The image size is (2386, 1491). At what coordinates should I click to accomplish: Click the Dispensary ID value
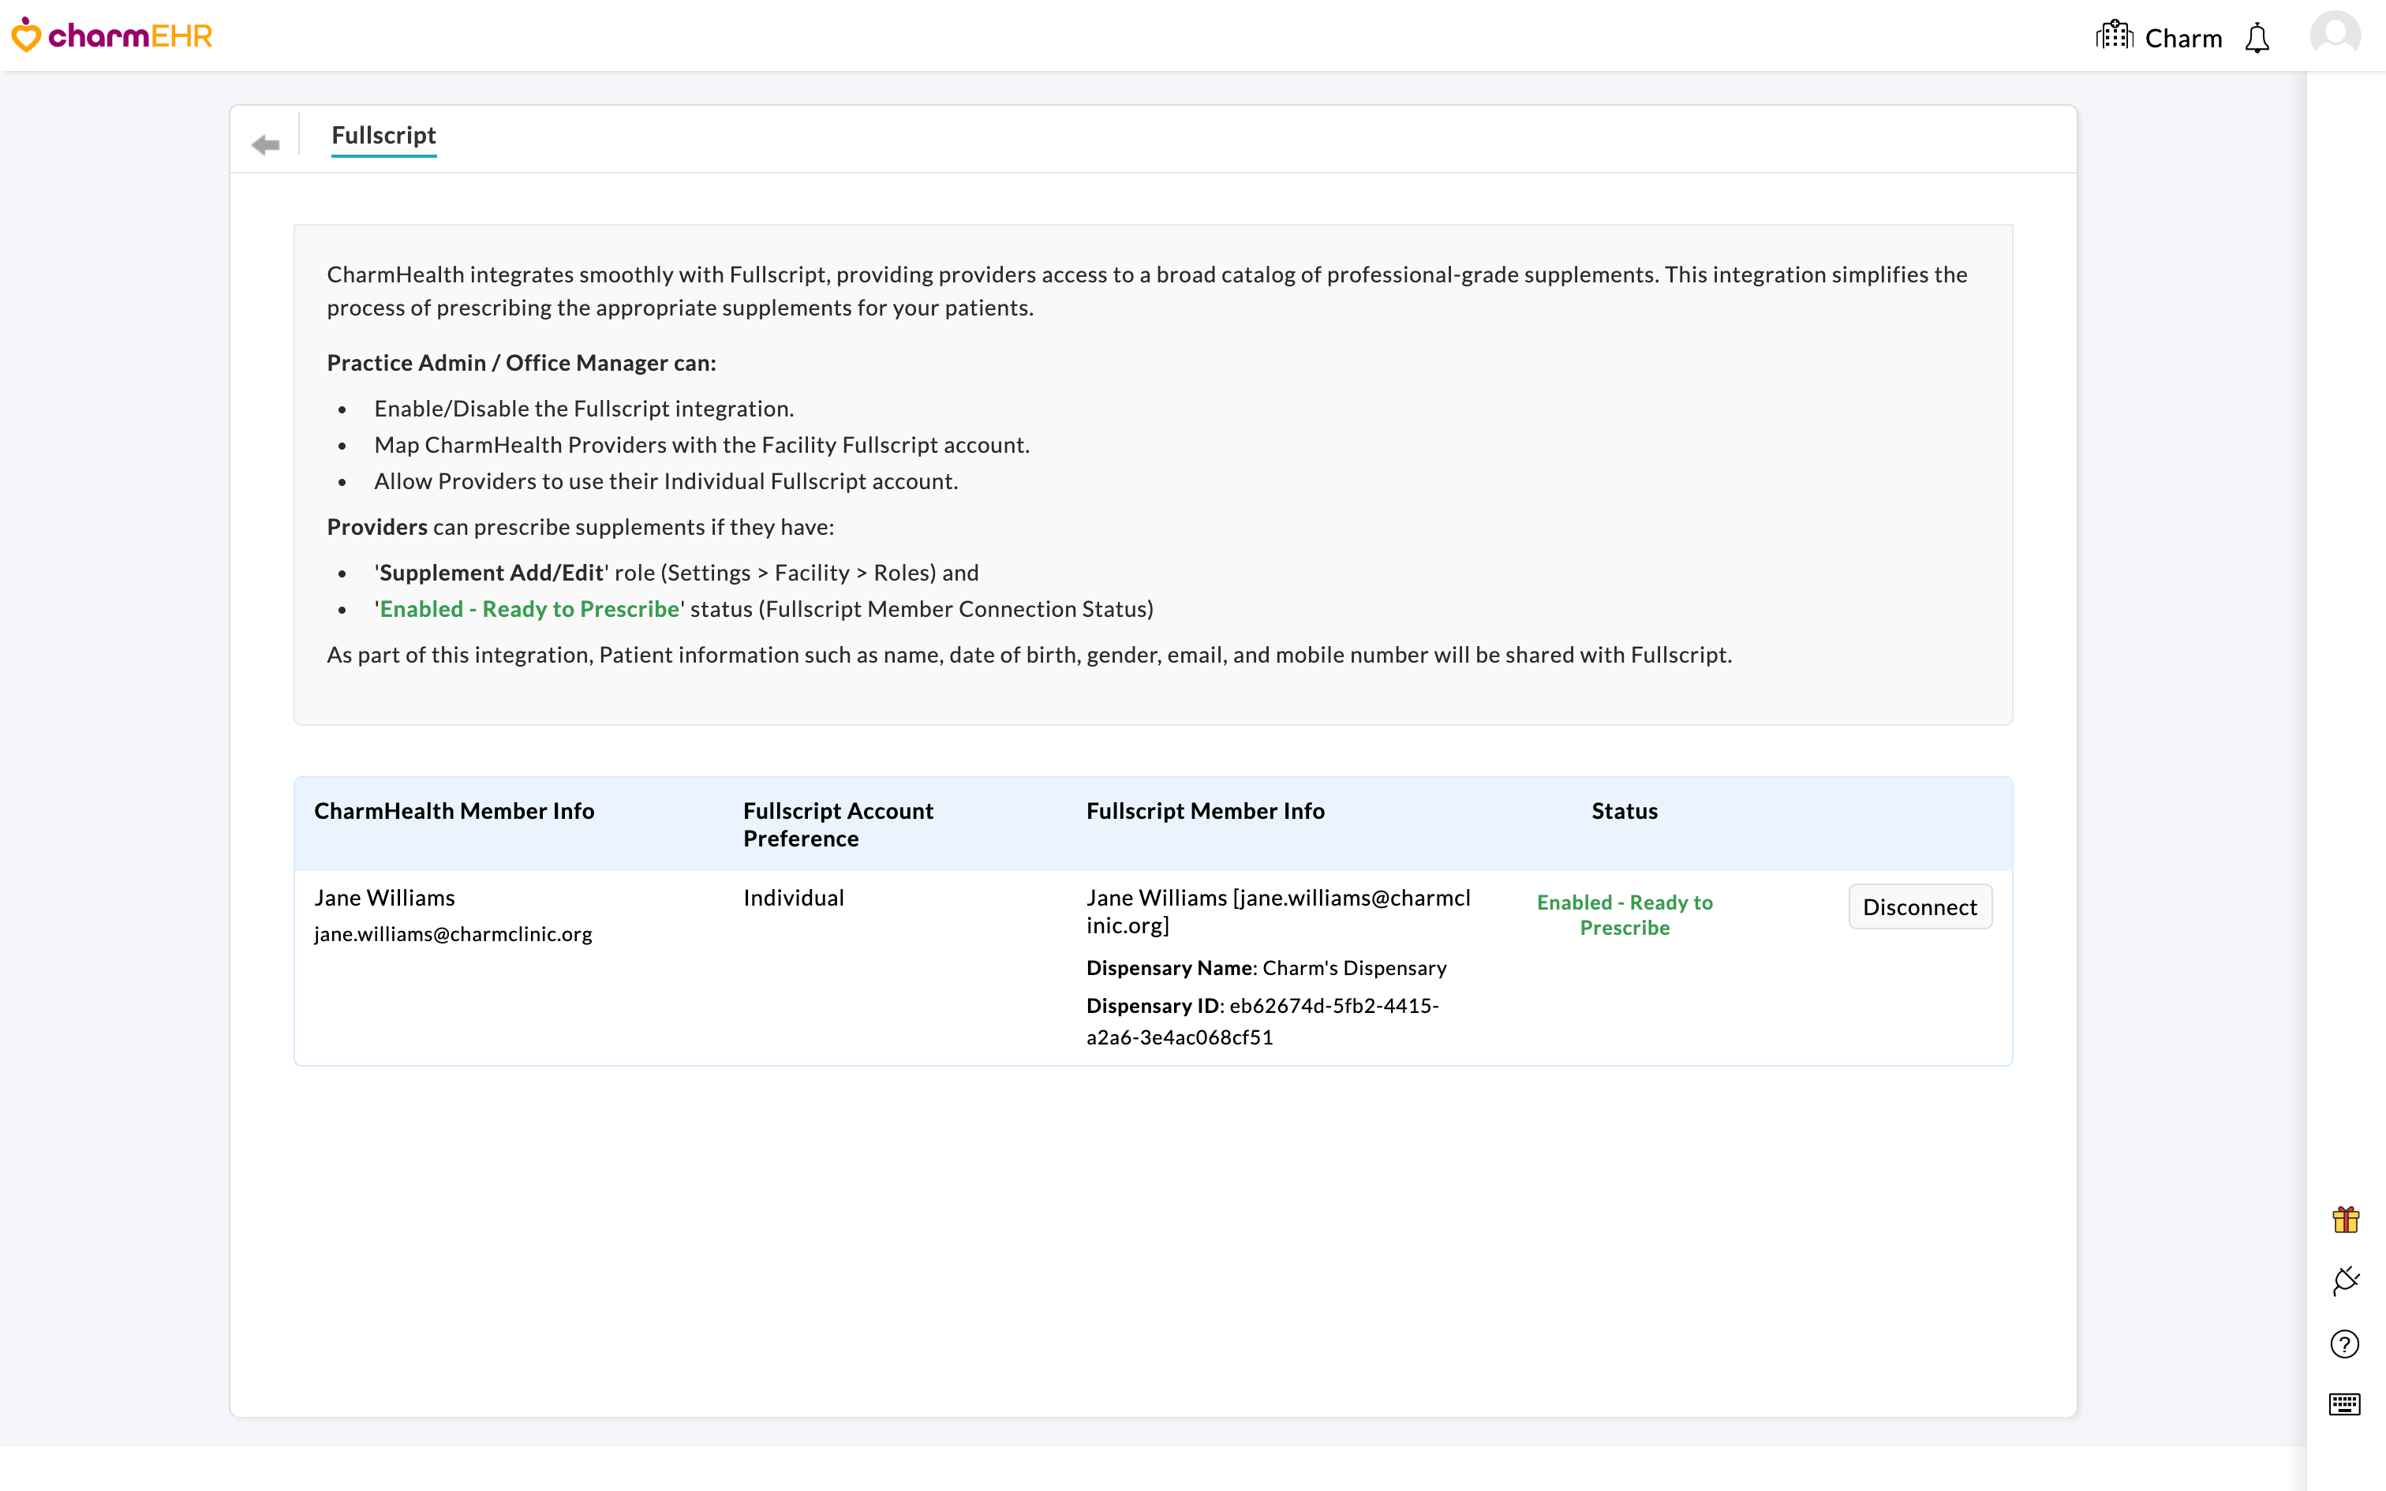[1333, 1005]
